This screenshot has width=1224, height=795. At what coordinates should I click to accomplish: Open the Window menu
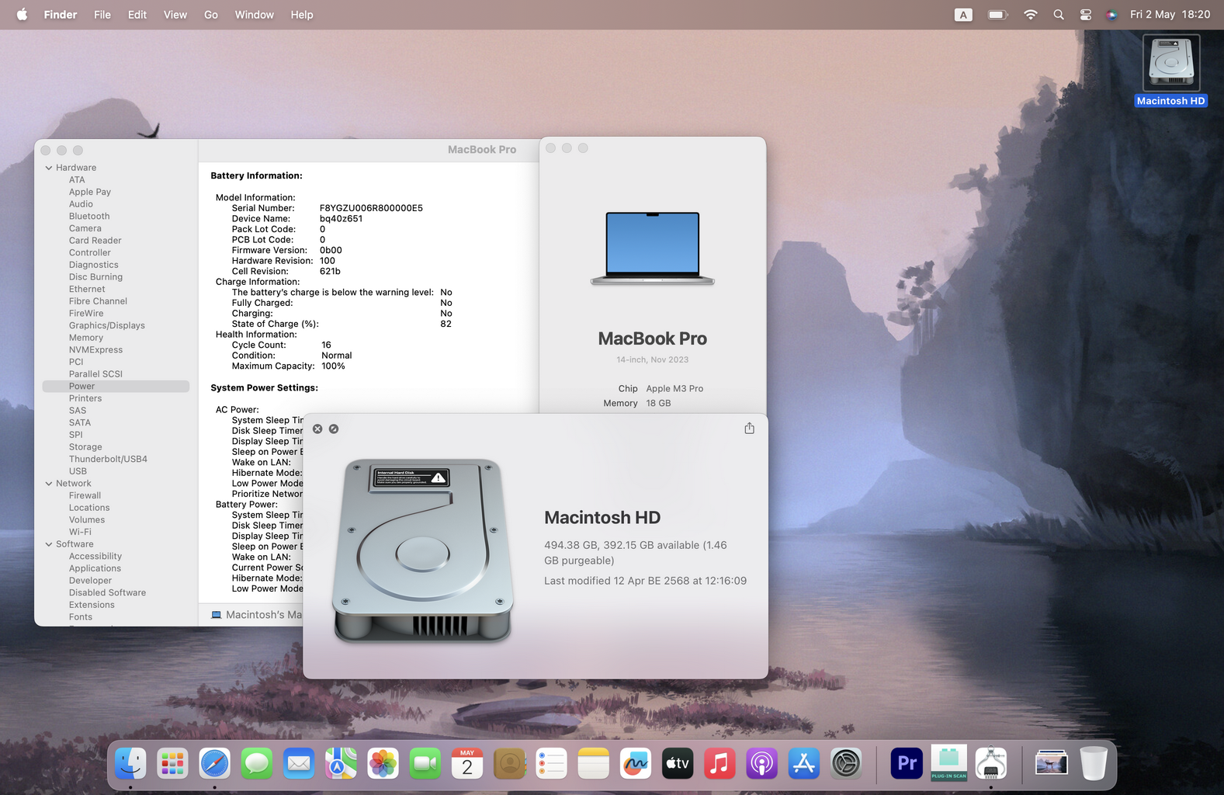pos(255,15)
